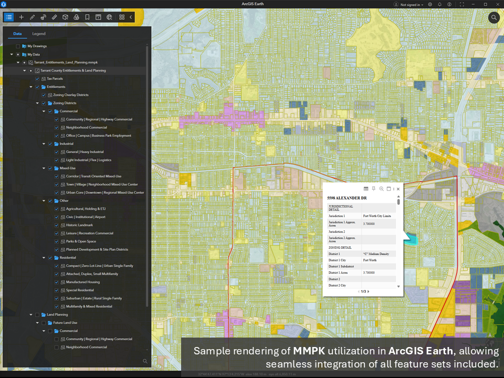The image size is (504, 378).
Task: Select Multifamily & Mixed Residential layer
Action: tap(89, 307)
